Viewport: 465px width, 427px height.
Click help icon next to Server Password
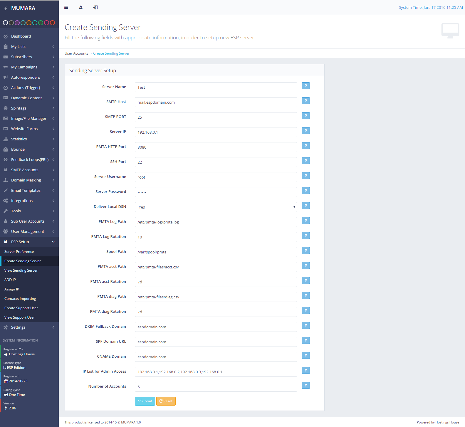305,191
